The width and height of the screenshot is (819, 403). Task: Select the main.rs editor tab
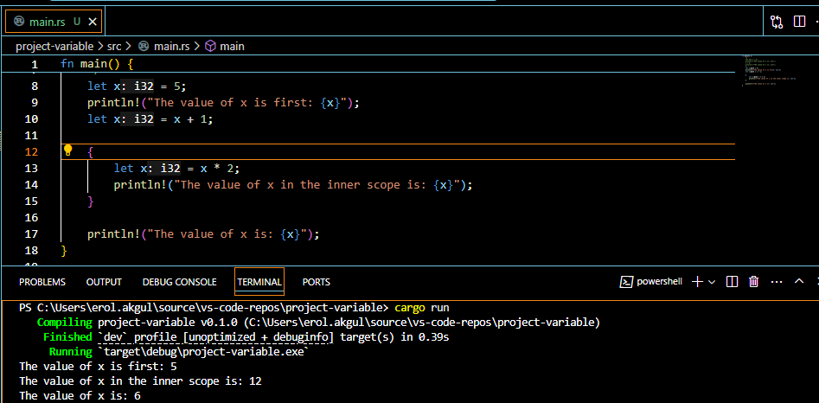48,21
